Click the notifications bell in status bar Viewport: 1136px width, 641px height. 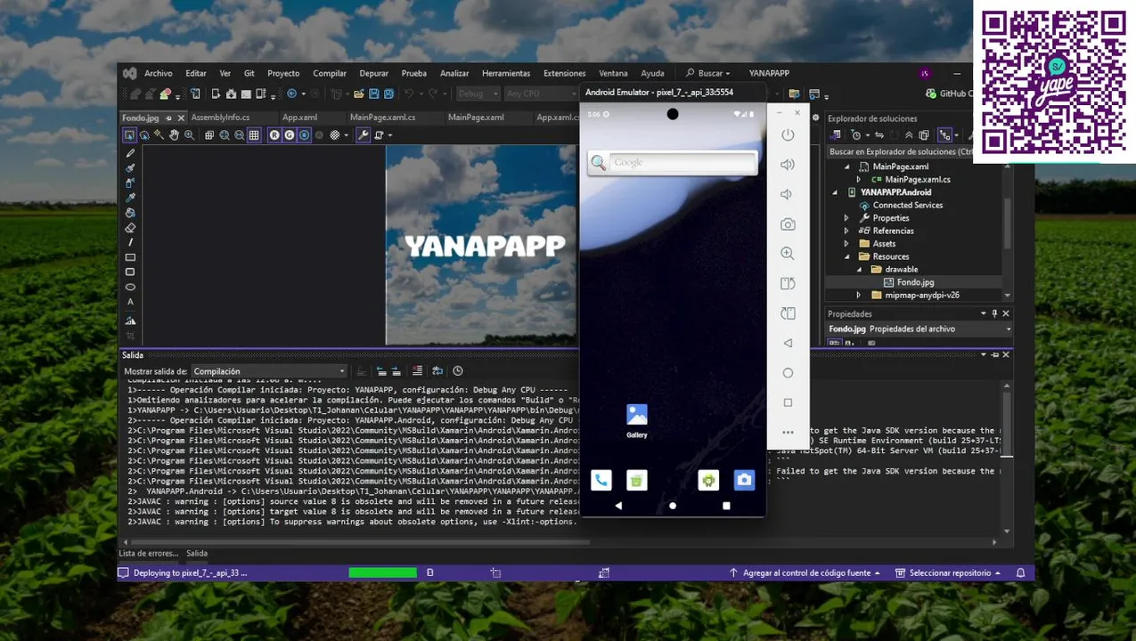coord(1021,573)
